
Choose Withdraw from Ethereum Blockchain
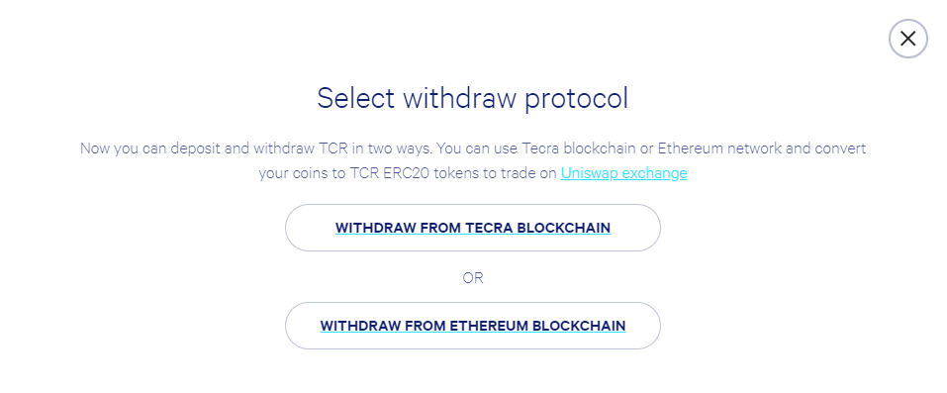pyautogui.click(x=473, y=326)
